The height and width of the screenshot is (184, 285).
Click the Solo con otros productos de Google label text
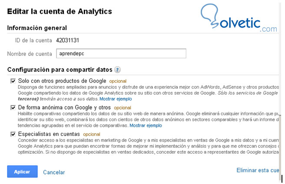tap(63, 81)
